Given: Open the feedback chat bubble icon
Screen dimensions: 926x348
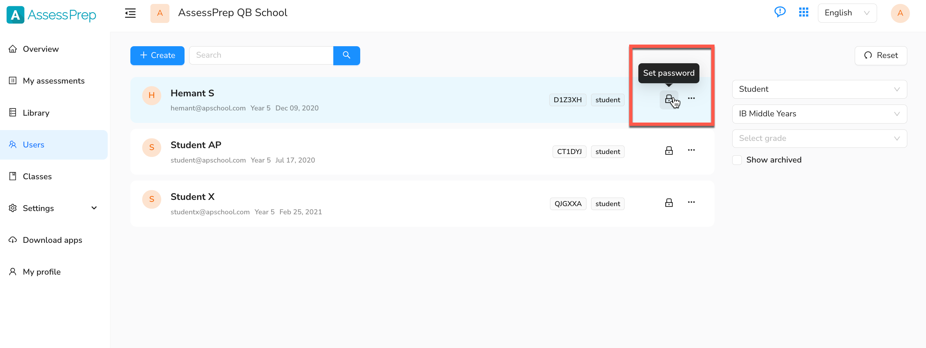Looking at the screenshot, I should (x=780, y=12).
